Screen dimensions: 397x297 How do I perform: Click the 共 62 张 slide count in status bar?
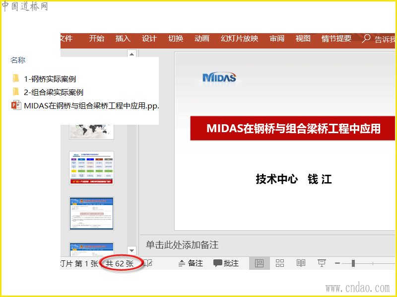pos(120,263)
